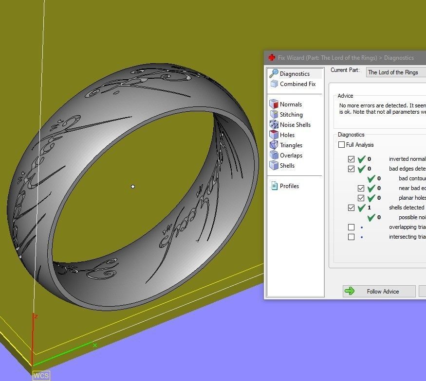Viewport: 426px width, 381px height.
Task: Click the 'Current Part:' label
Action: pos(345,70)
